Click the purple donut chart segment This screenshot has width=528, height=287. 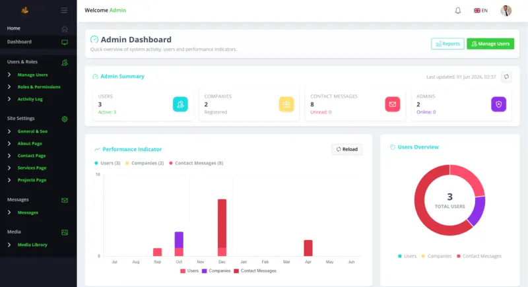477,210
